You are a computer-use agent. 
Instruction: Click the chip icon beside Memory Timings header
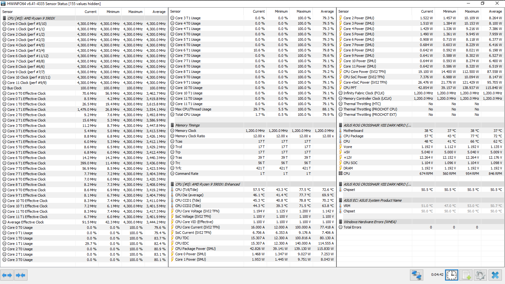pos(172,125)
